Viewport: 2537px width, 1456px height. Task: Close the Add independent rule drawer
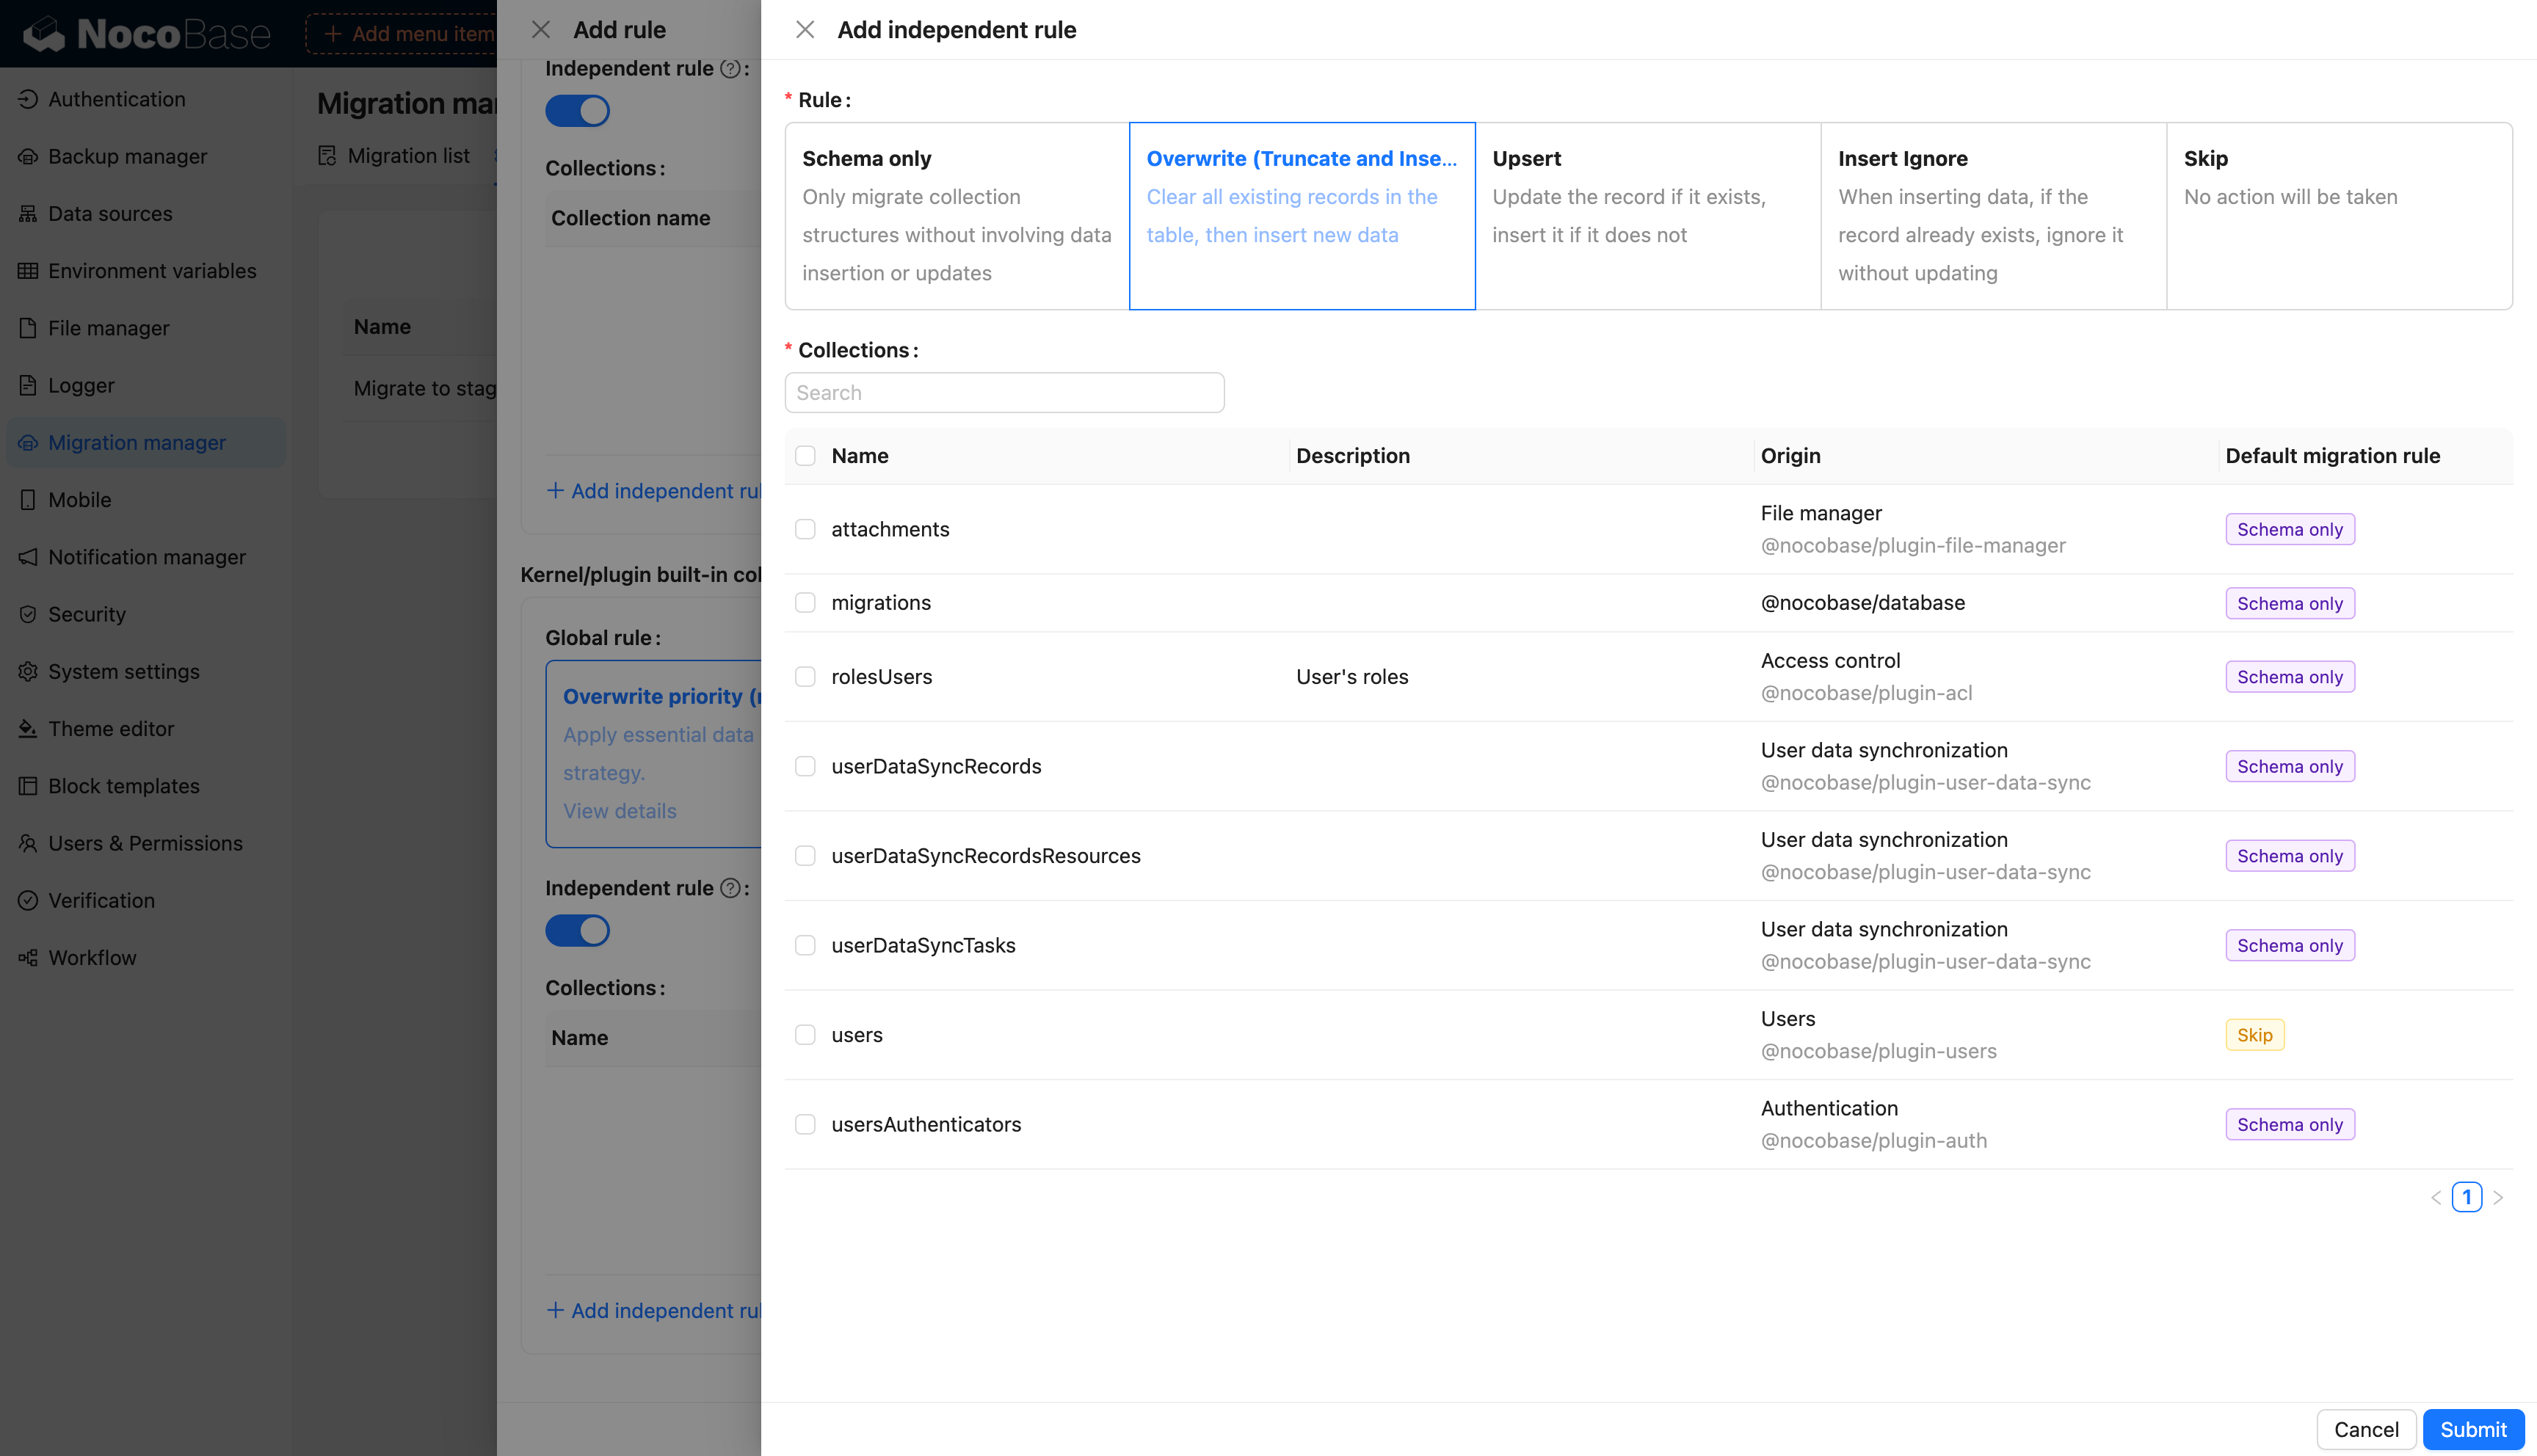click(805, 30)
